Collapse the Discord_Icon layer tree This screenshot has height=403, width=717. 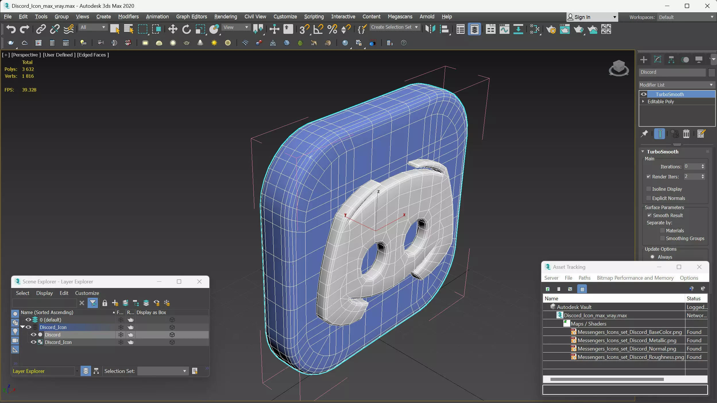[x=22, y=327]
